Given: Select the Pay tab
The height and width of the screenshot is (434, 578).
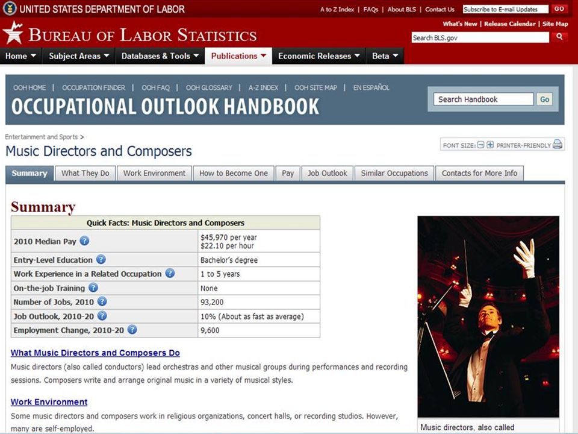Looking at the screenshot, I should 288,174.
